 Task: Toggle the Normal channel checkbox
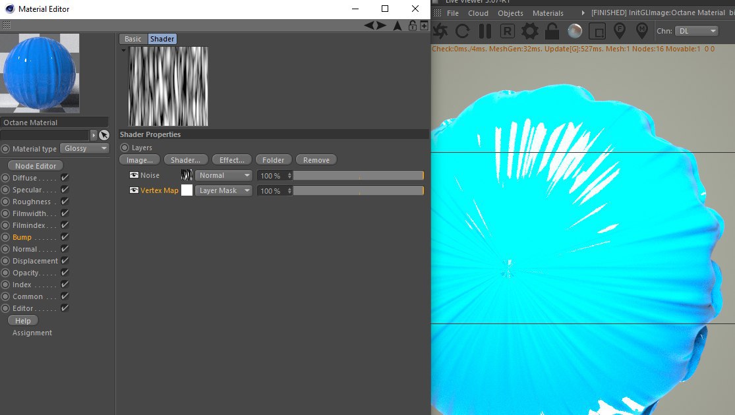point(65,249)
